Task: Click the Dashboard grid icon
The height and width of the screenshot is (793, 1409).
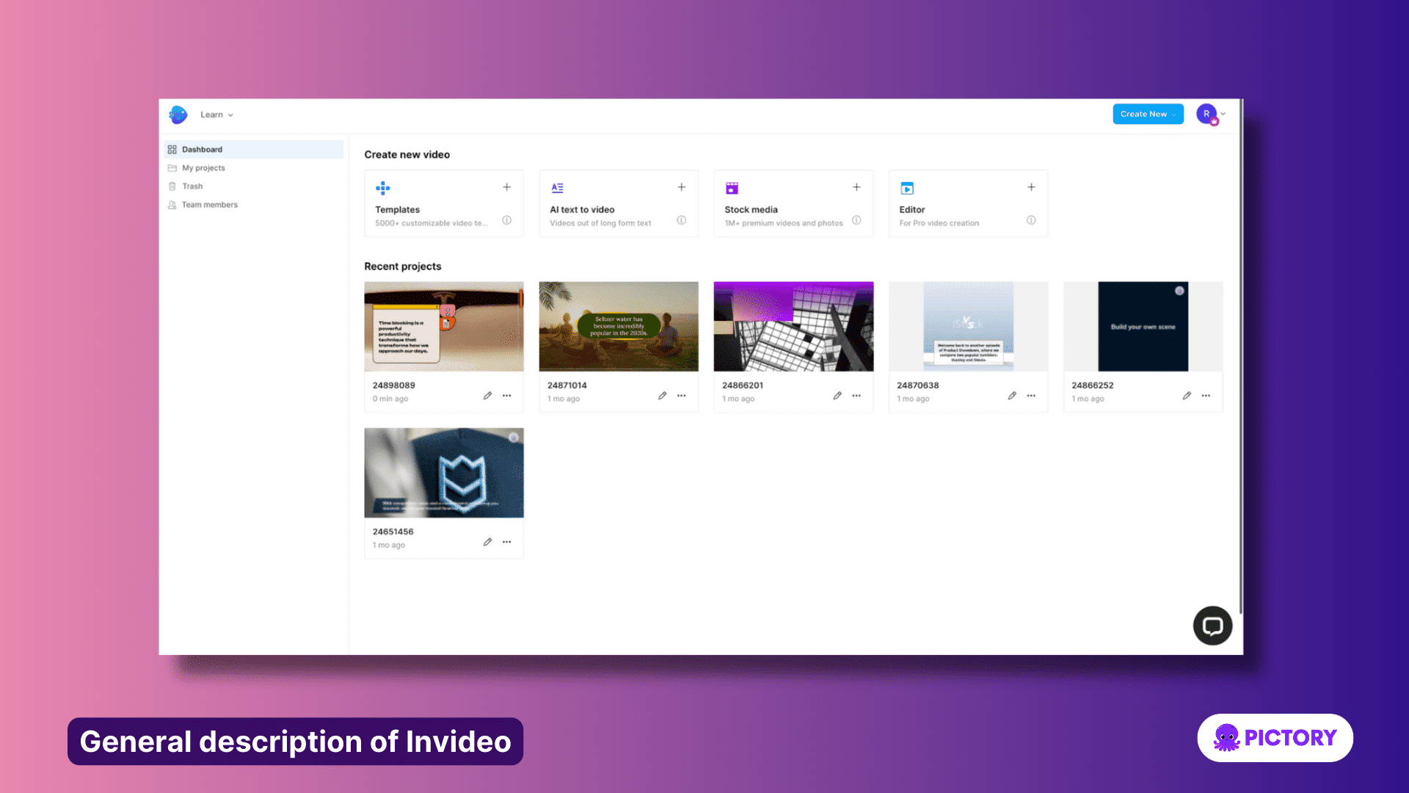Action: click(x=172, y=149)
